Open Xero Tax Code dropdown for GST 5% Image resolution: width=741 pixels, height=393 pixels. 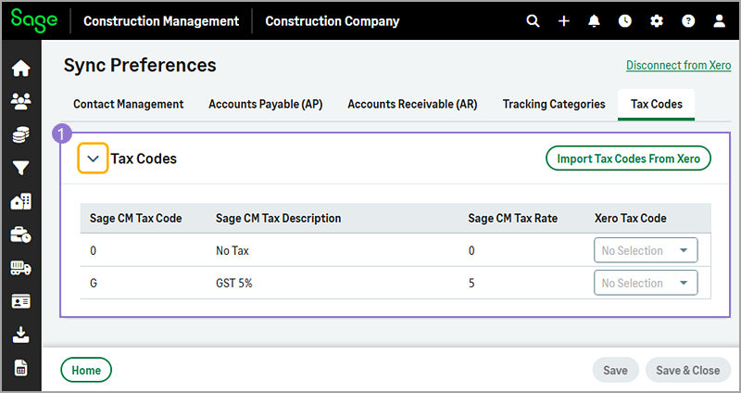tap(646, 283)
